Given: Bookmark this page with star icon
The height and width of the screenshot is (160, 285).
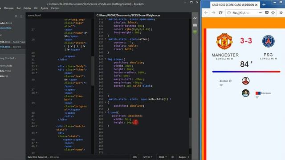Looking at the screenshot, I should [273, 13].
